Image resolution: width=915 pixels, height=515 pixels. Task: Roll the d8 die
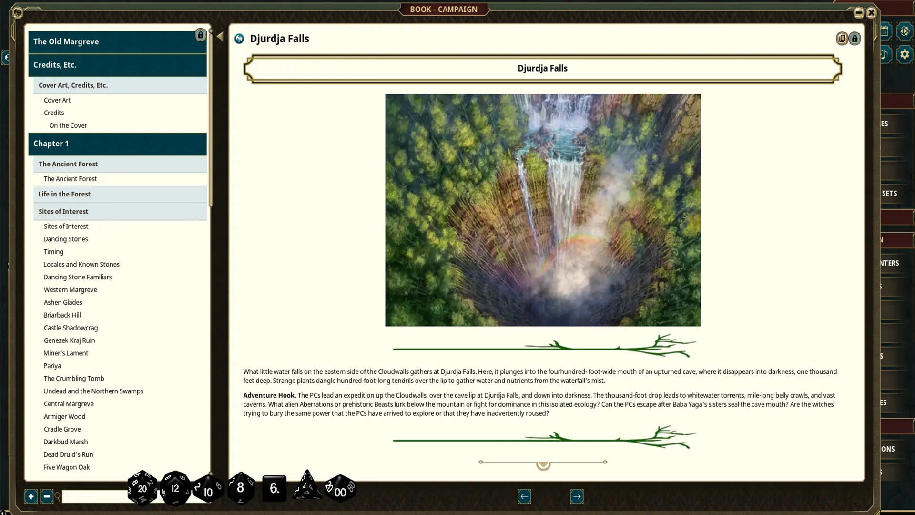click(x=240, y=487)
